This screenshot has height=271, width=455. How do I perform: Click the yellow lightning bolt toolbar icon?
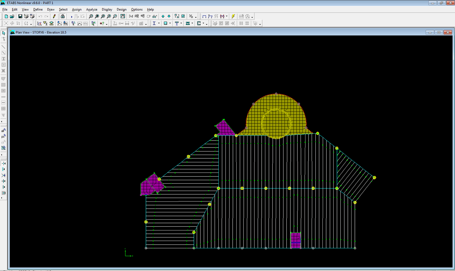coord(233,16)
